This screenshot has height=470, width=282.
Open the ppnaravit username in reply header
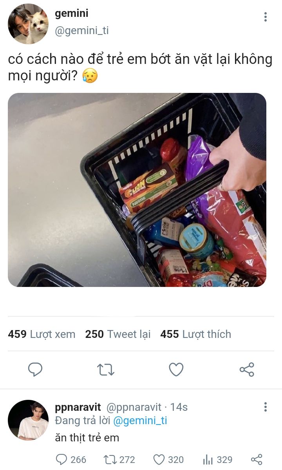[x=78, y=407]
